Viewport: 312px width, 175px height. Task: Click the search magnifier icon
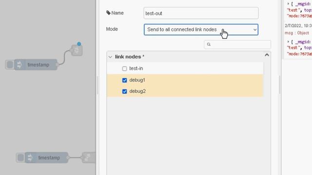[209, 44]
